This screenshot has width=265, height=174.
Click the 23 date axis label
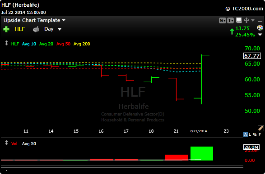point(226,131)
